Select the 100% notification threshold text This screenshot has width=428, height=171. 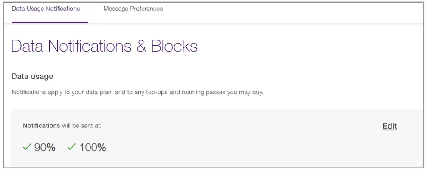click(93, 147)
